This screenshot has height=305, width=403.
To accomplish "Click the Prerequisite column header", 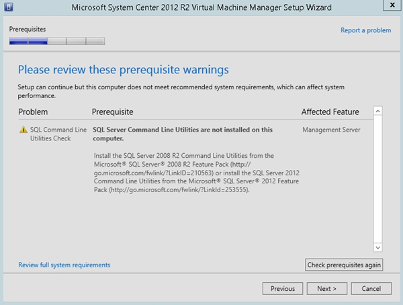I will pyautogui.click(x=113, y=112).
